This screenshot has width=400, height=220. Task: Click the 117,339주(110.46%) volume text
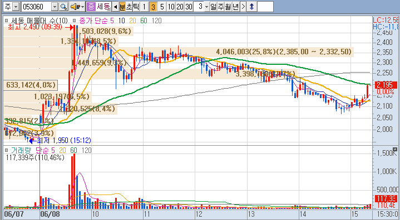click(x=35, y=157)
